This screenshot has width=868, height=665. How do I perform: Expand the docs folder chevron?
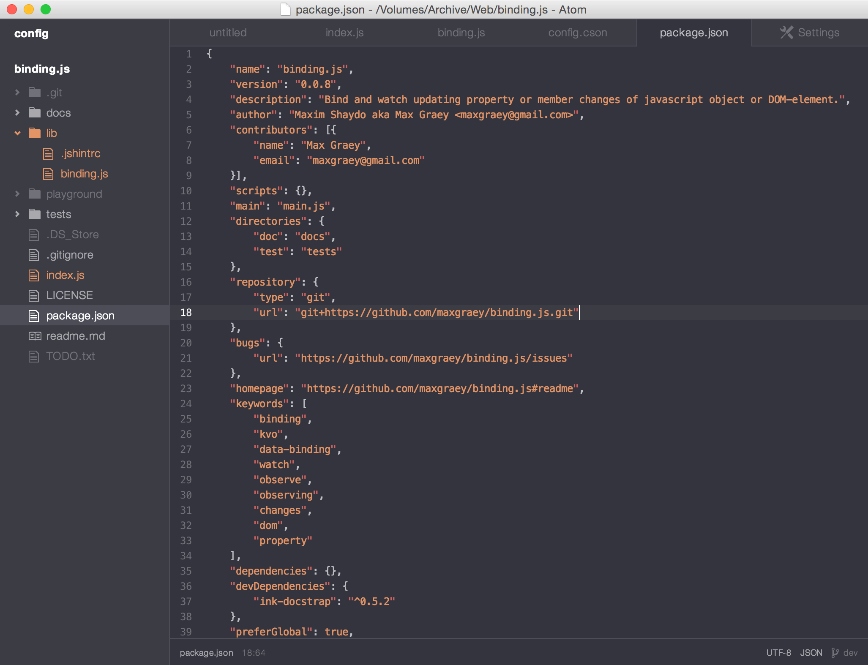click(17, 113)
